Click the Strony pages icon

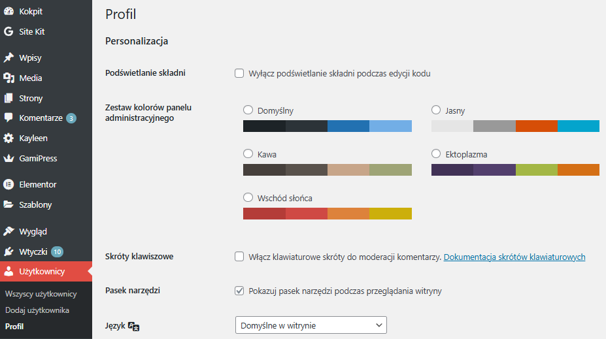click(x=8, y=99)
